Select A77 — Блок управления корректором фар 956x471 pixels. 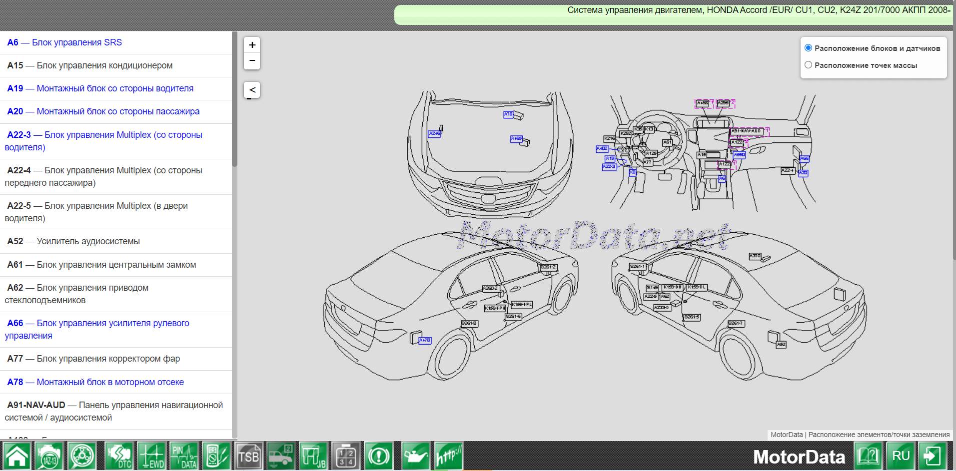pos(116,359)
